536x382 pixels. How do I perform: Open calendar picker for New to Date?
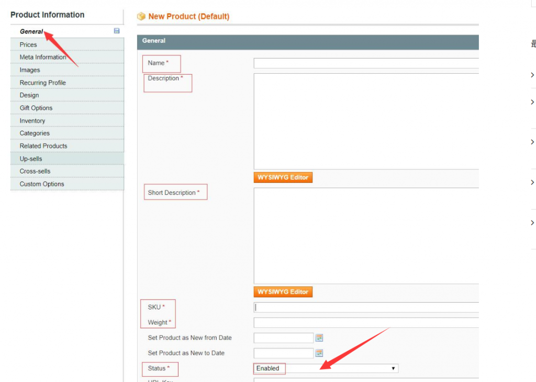click(x=319, y=353)
